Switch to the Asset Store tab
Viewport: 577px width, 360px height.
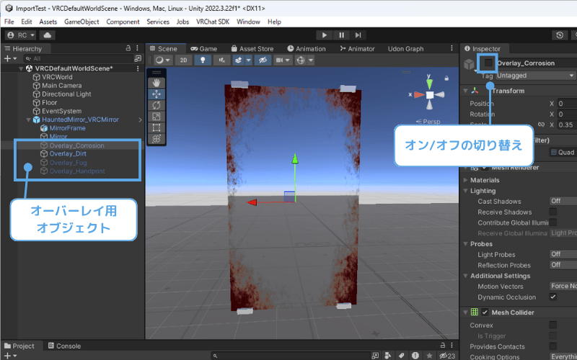[252, 48]
